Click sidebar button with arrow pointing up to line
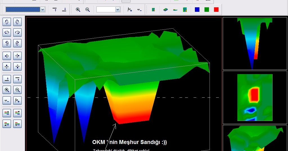This screenshot has height=151, width=288. click(x=17, y=79)
